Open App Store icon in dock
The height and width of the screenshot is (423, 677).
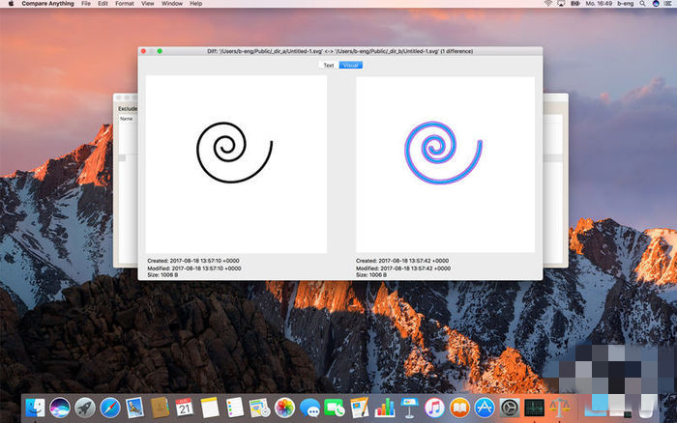coord(485,408)
